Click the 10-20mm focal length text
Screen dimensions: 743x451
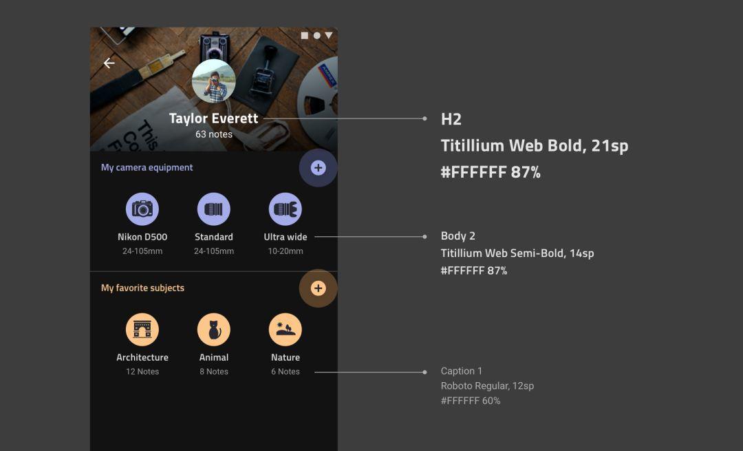click(286, 251)
